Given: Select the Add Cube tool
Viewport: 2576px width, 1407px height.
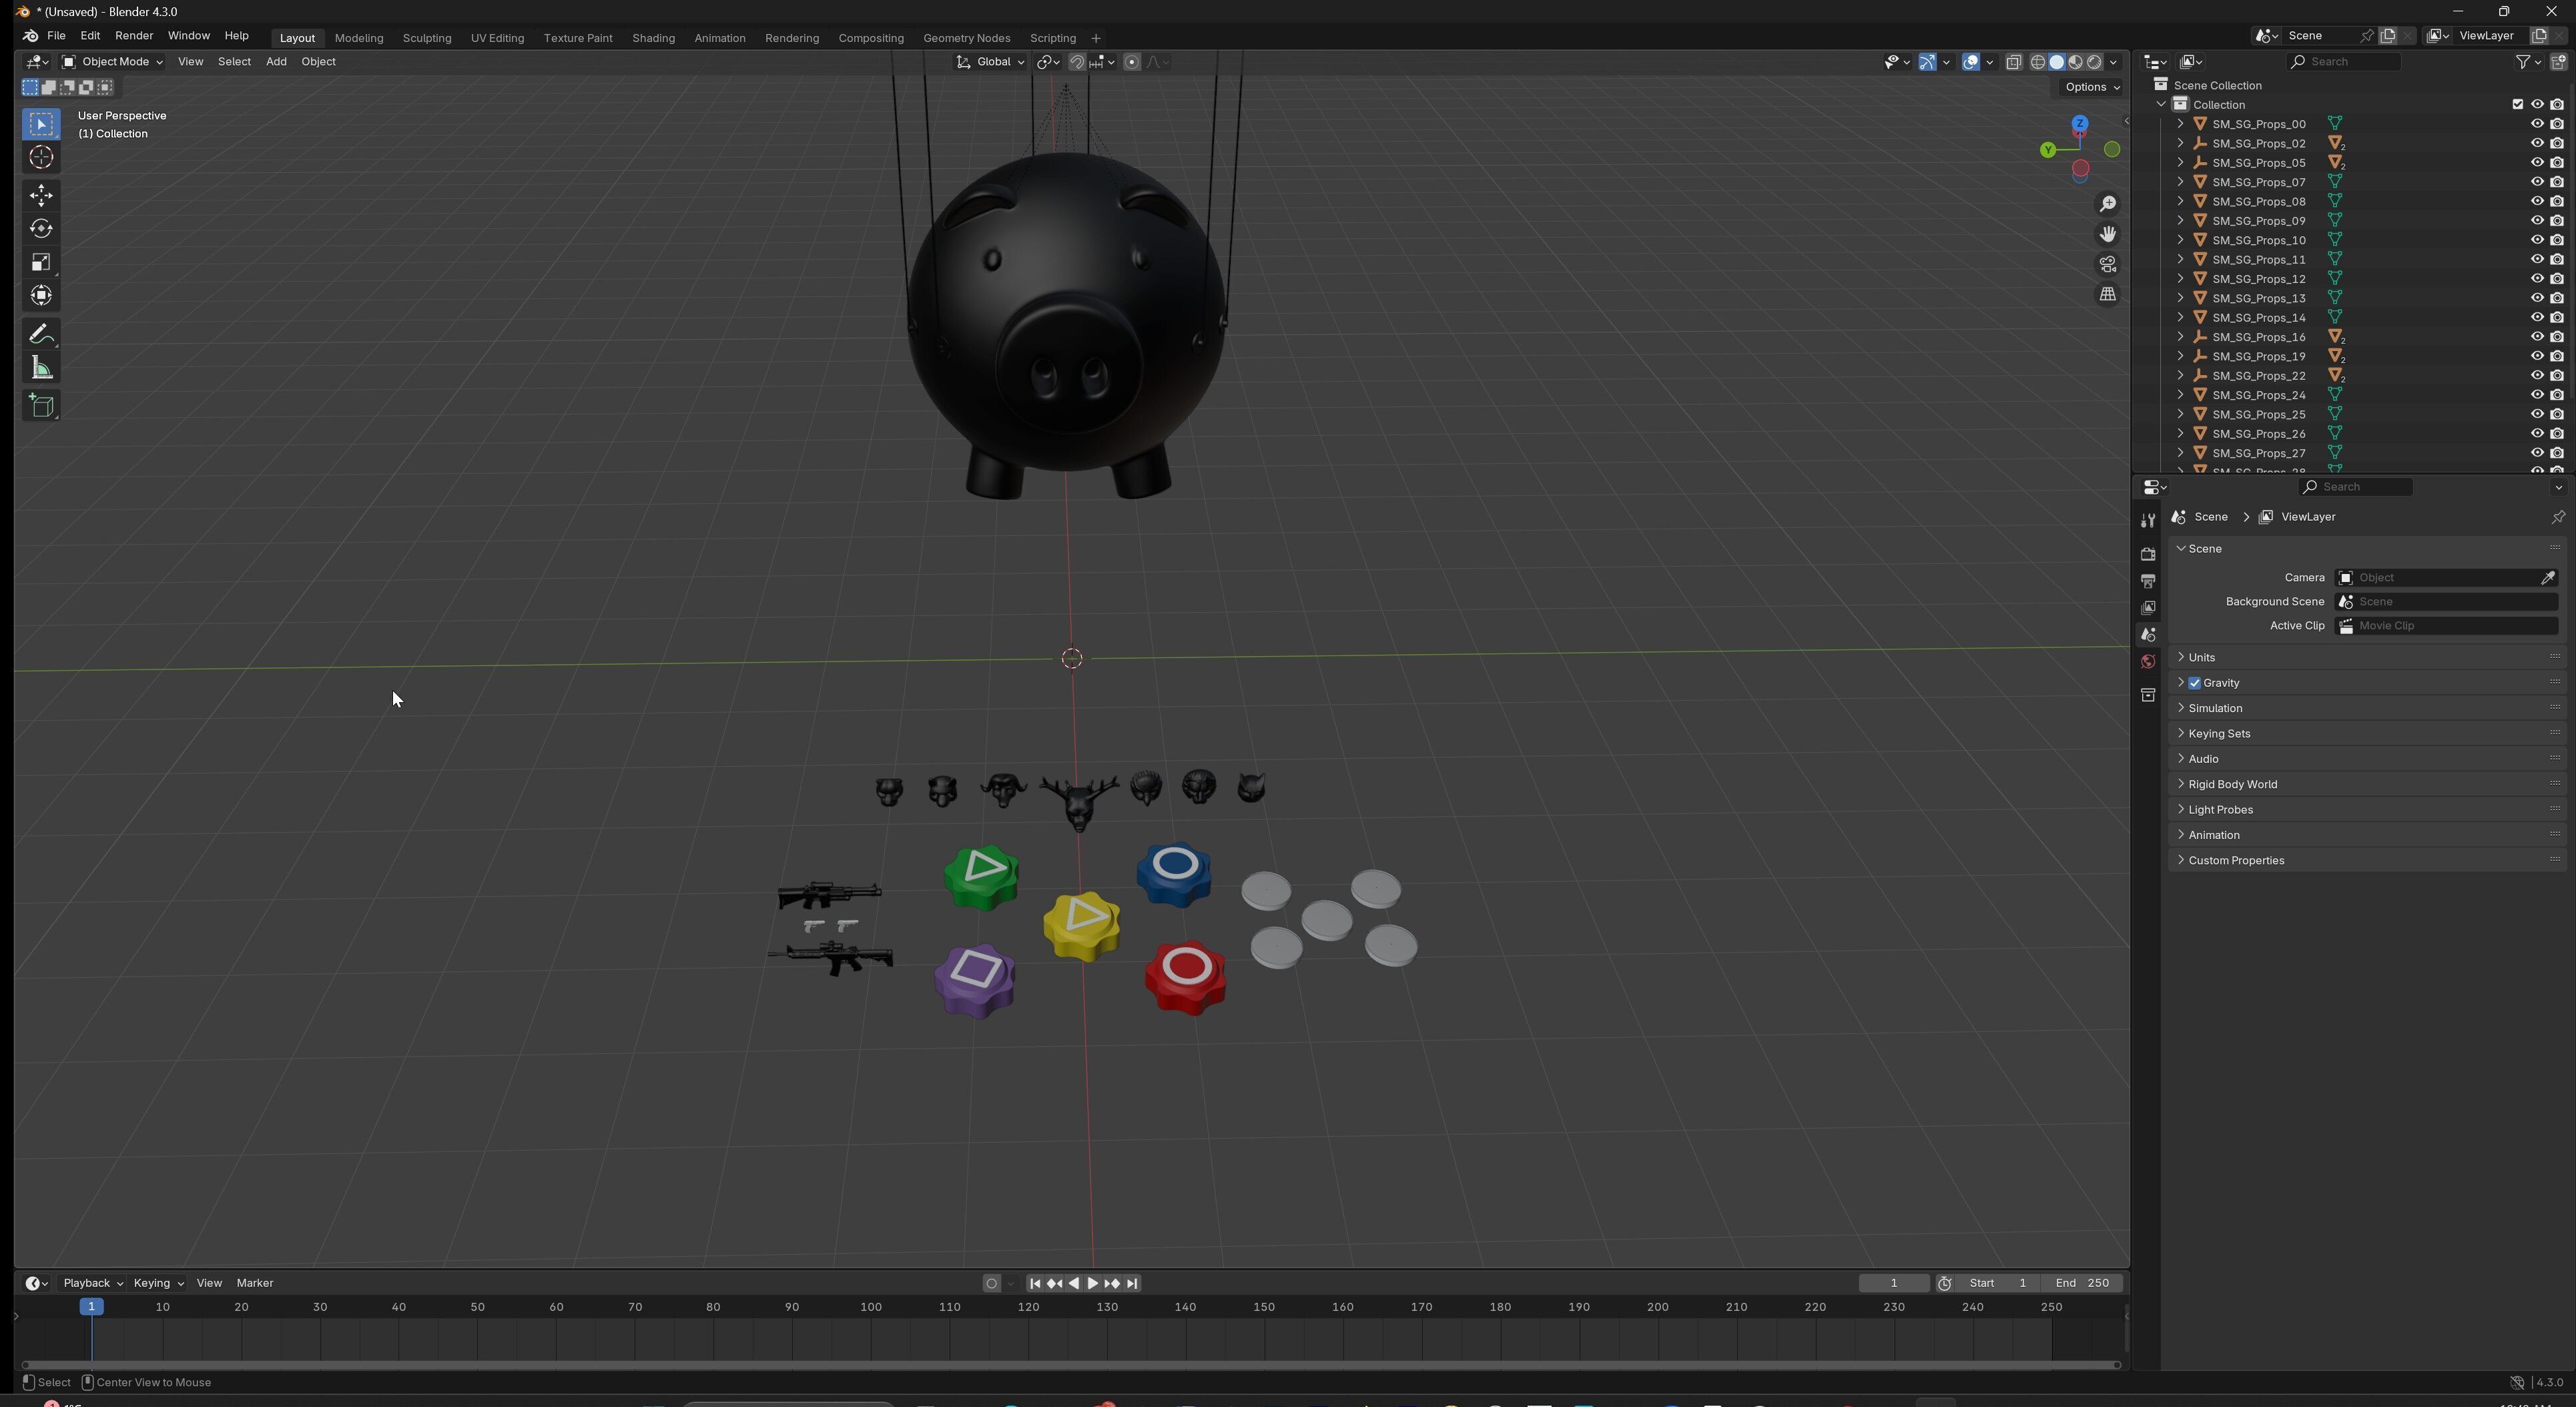Looking at the screenshot, I should tap(41, 405).
